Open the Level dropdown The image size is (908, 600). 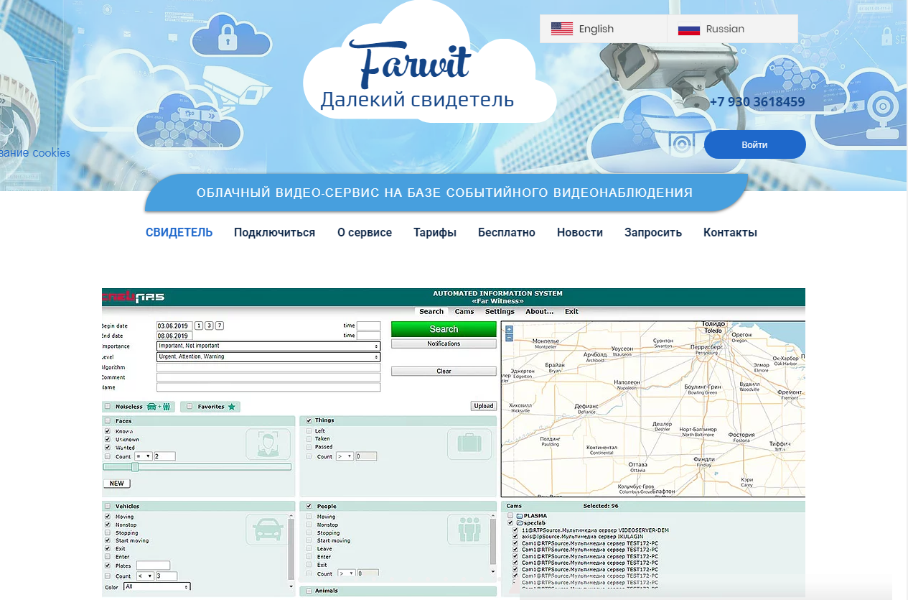click(x=268, y=356)
